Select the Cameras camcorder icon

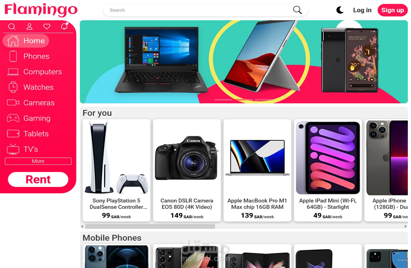[x=13, y=102]
